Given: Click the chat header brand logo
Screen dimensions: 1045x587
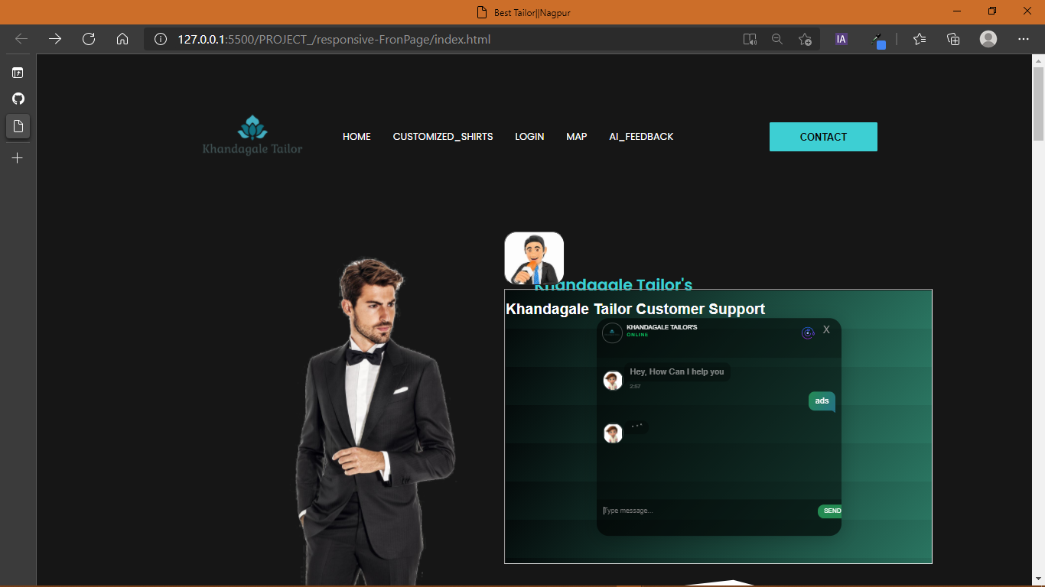Looking at the screenshot, I should pyautogui.click(x=612, y=332).
